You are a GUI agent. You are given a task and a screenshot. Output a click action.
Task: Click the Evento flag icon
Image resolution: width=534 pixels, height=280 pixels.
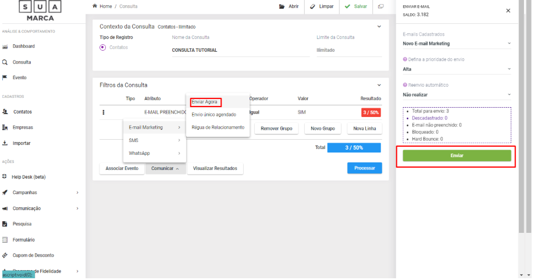point(5,77)
